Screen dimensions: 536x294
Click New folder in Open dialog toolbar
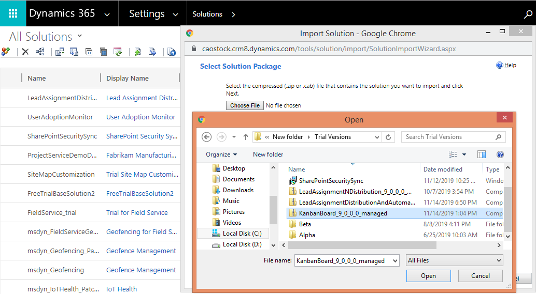click(268, 154)
